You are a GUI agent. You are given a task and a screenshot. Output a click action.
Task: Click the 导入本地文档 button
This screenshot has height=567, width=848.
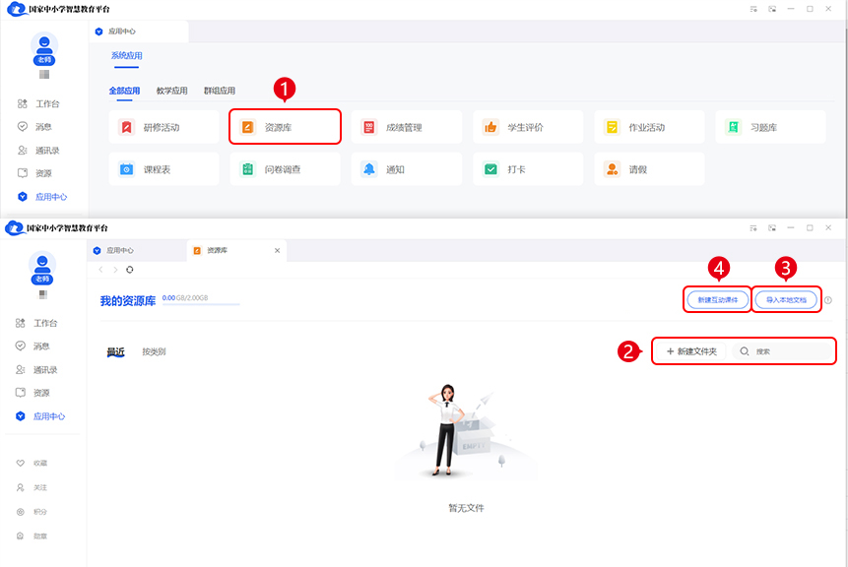[786, 299]
